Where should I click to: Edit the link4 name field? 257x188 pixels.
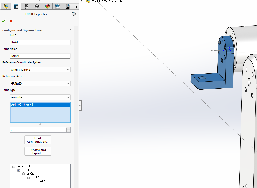click(40, 42)
